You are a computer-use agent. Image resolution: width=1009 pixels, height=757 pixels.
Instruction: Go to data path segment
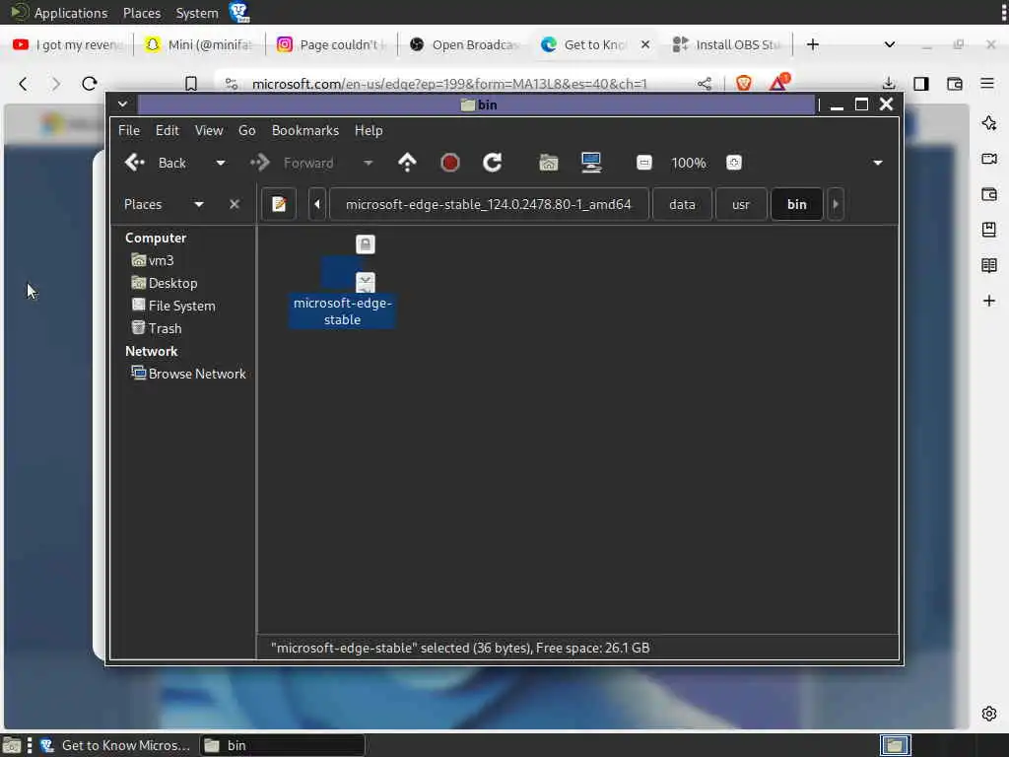pos(682,204)
